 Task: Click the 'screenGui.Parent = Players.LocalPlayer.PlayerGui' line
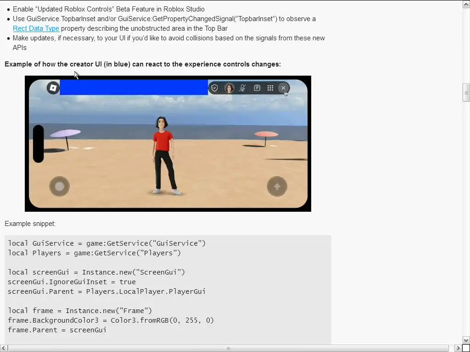click(x=106, y=291)
